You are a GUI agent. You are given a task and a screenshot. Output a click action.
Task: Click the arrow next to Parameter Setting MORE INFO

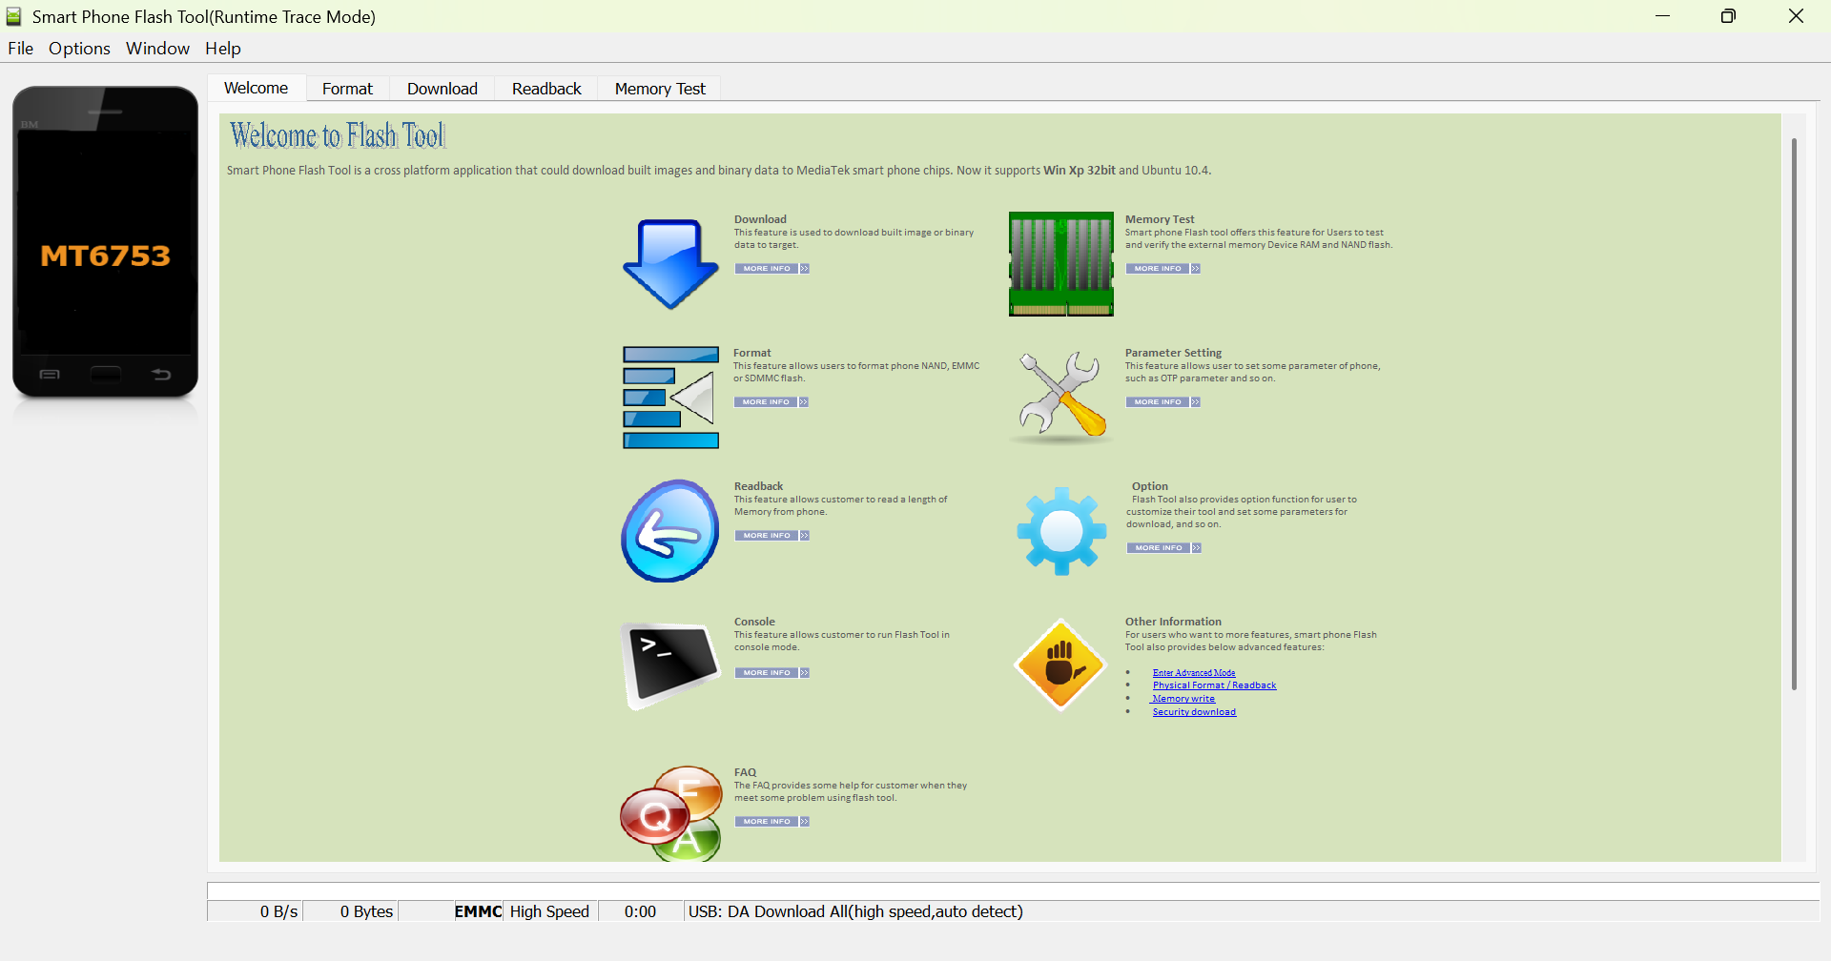coord(1196,402)
